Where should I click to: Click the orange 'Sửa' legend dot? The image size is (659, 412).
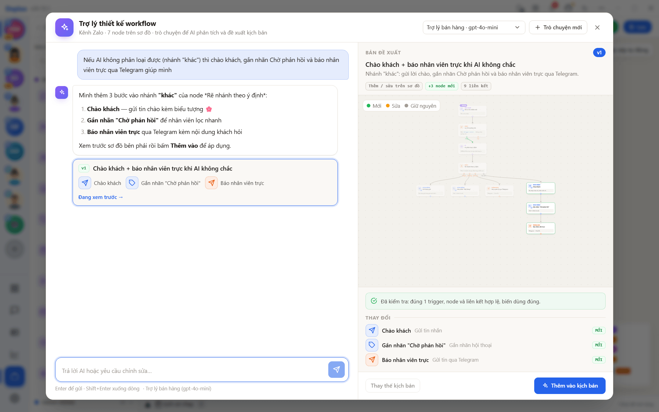click(388, 106)
